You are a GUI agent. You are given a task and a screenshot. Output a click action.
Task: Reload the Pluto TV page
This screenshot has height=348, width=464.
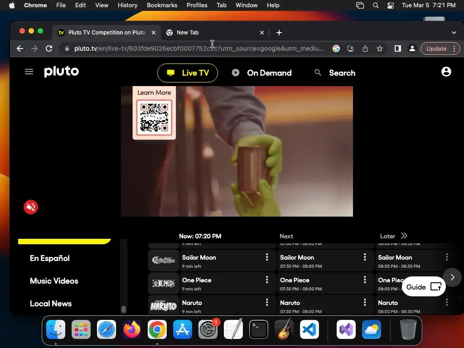click(49, 48)
